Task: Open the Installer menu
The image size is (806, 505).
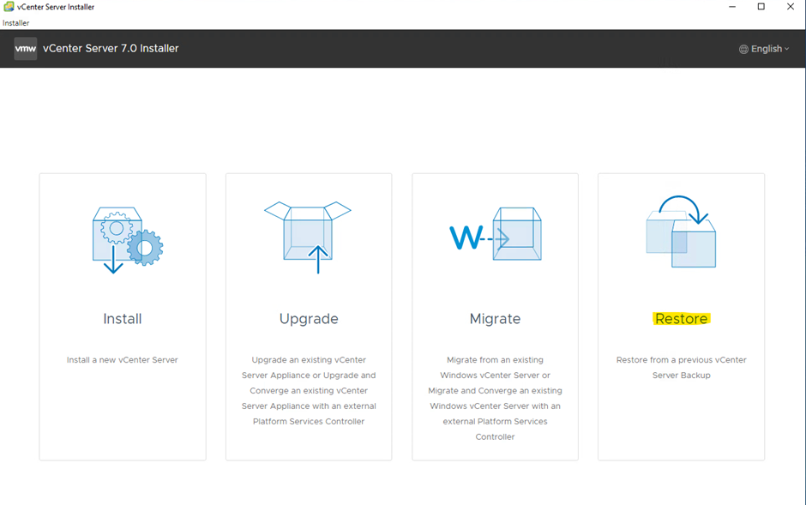Action: 15,22
